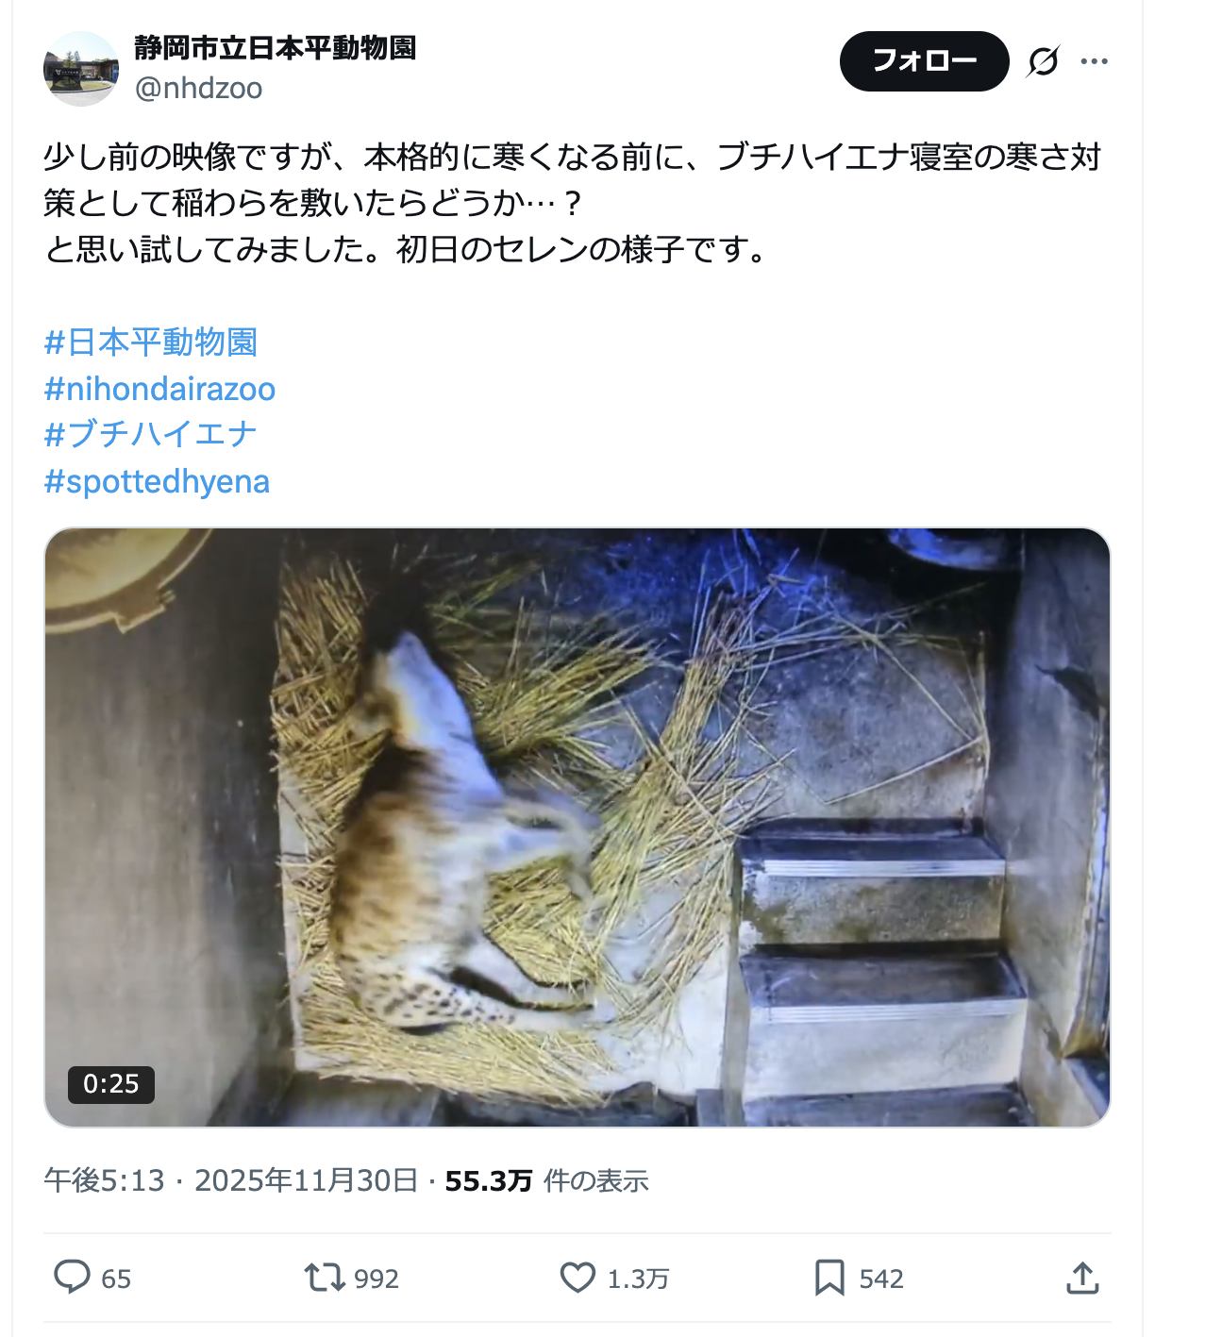Screen dimensions: 1222x1337
Task: Open hashtag #ブチハイエナ
Action: tap(151, 434)
